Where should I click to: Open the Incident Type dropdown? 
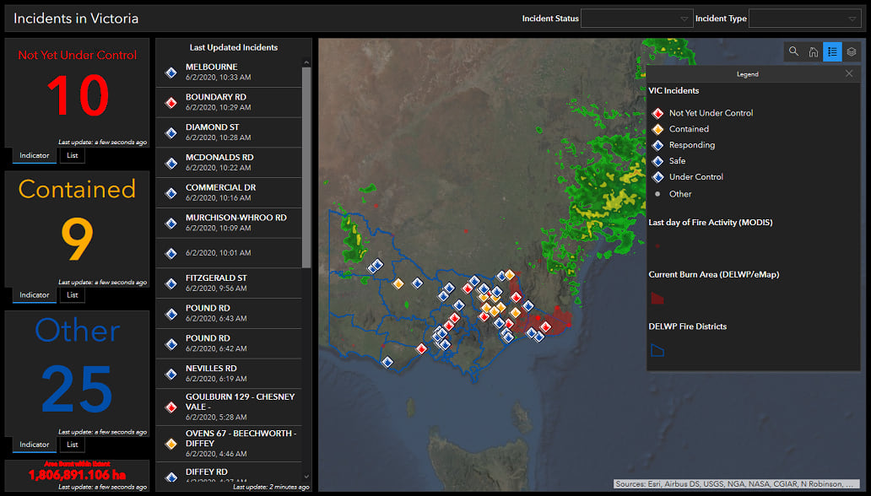tap(804, 19)
